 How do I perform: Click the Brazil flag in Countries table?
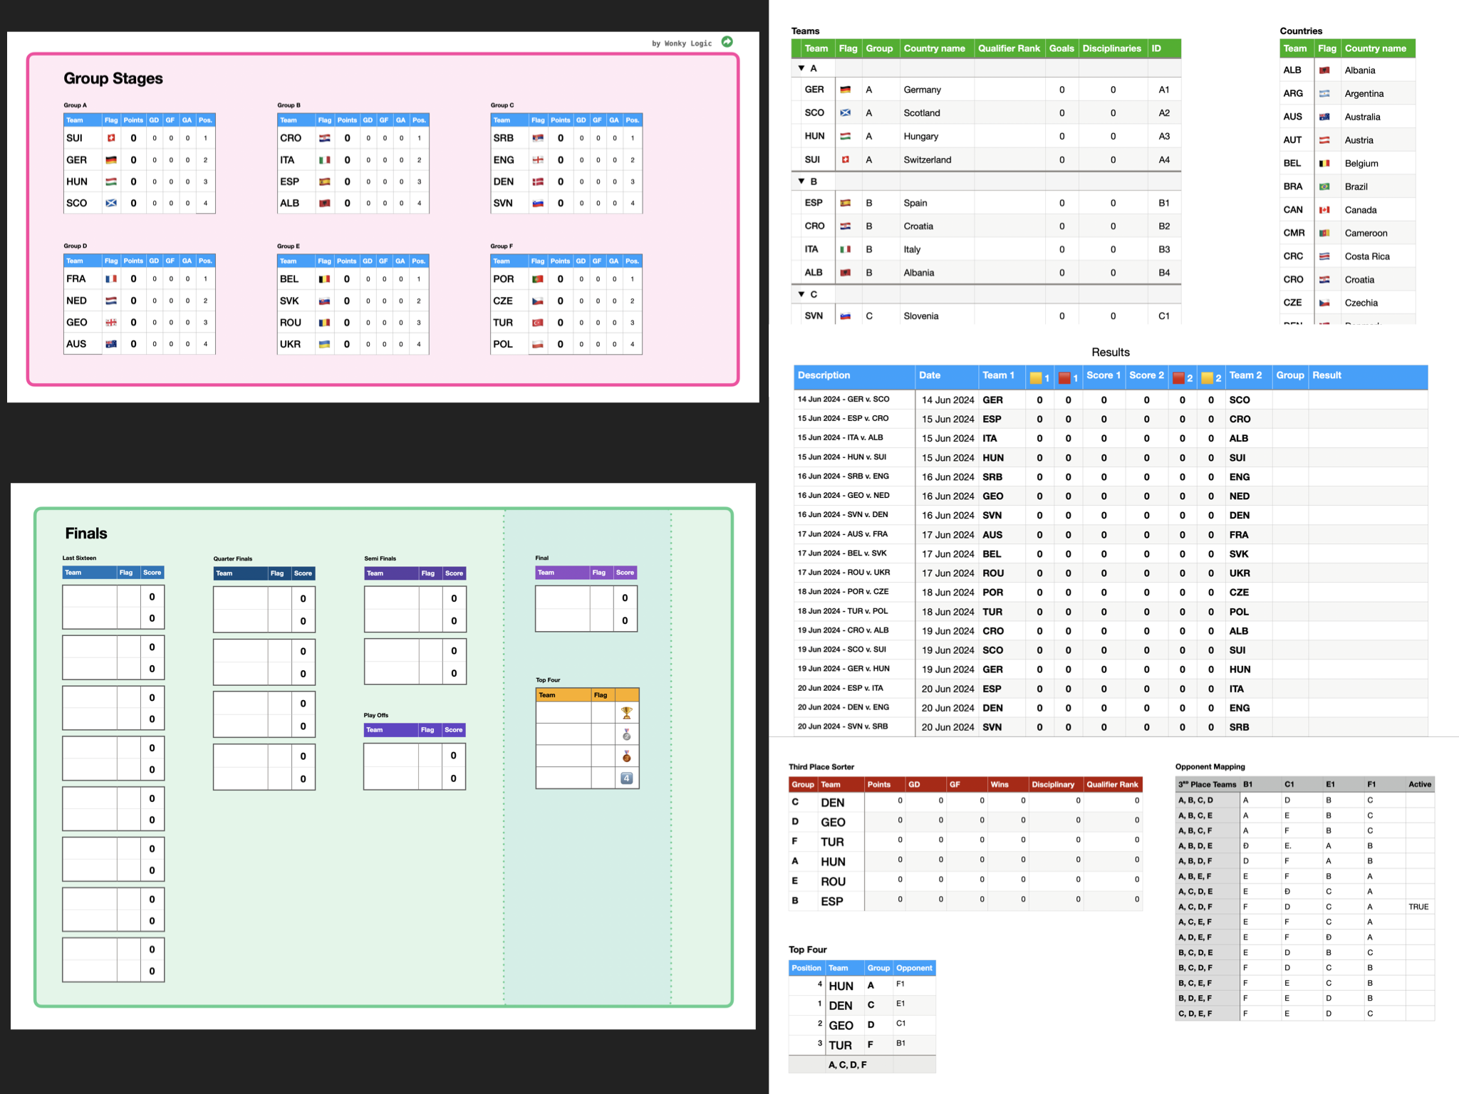[1324, 187]
